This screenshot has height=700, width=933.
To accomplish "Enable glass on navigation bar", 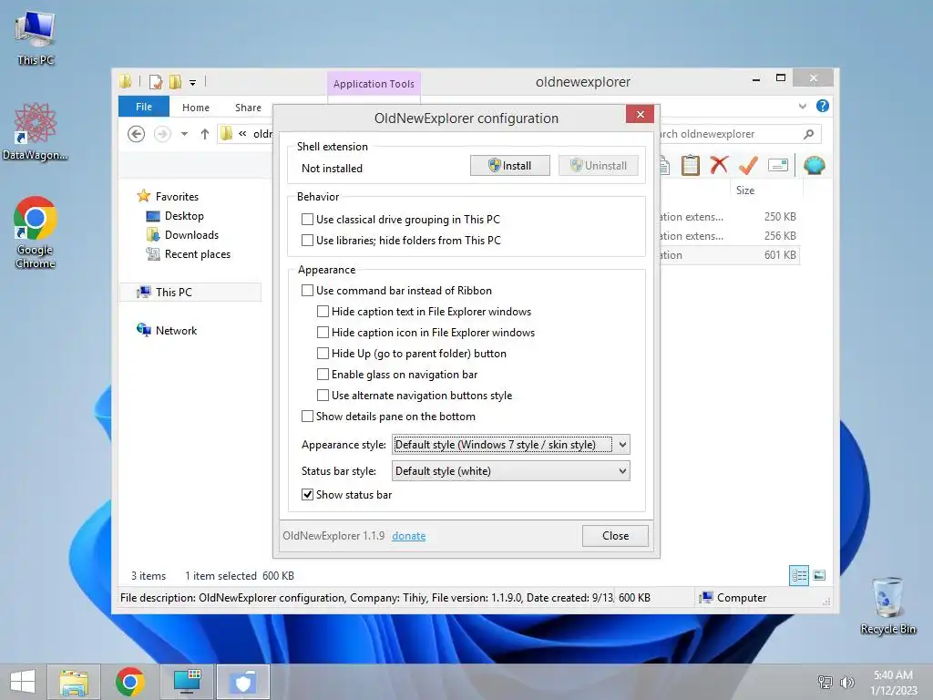I will [x=323, y=375].
